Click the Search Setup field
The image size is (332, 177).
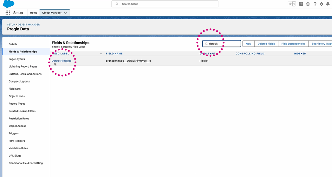165,4
